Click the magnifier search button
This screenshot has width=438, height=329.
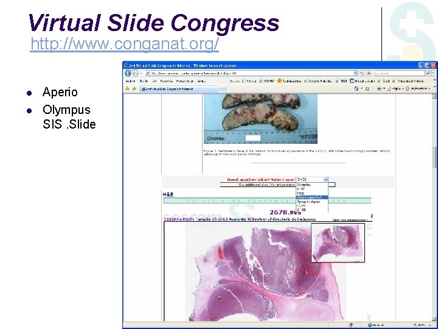click(x=428, y=73)
